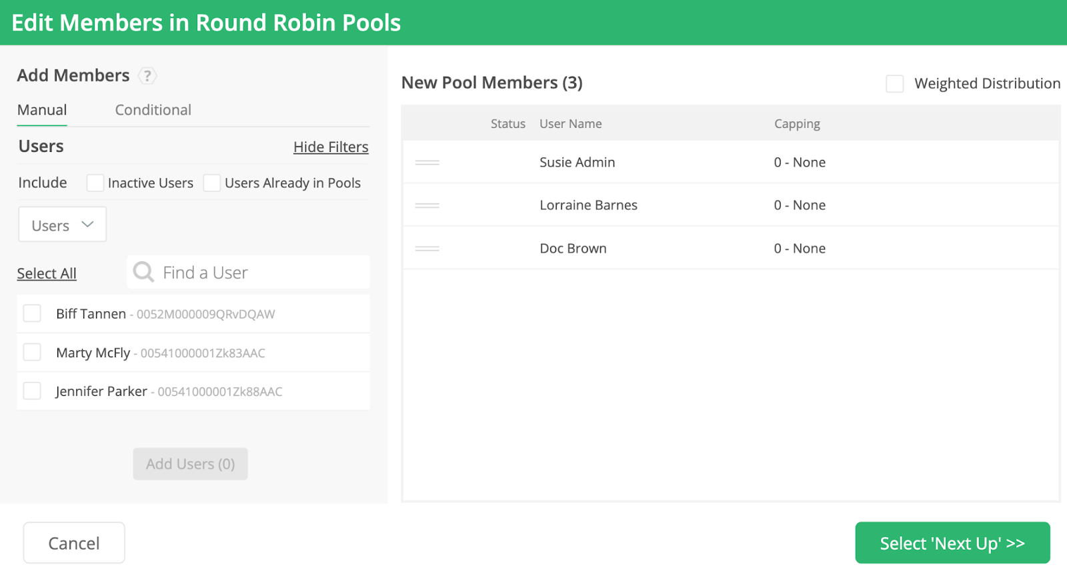Select the Marty McFly checkbox

pyautogui.click(x=32, y=352)
